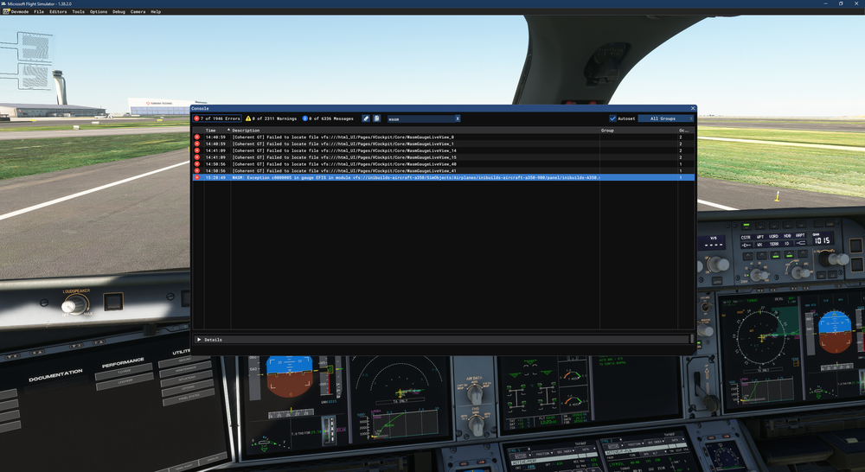Open the All Groups dropdown

(664, 118)
